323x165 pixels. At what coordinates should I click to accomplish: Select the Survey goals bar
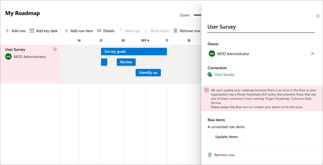134,52
